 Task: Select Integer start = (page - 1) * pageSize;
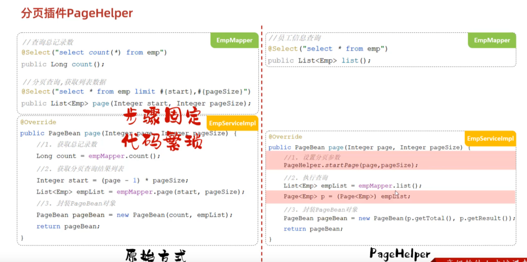pos(113,180)
